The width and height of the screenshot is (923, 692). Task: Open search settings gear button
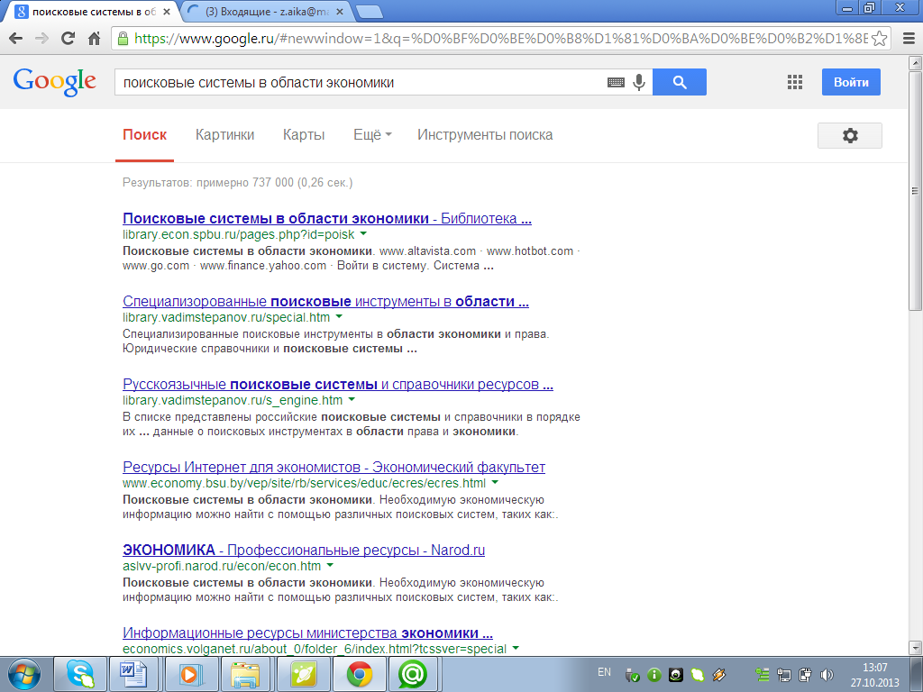(x=849, y=135)
